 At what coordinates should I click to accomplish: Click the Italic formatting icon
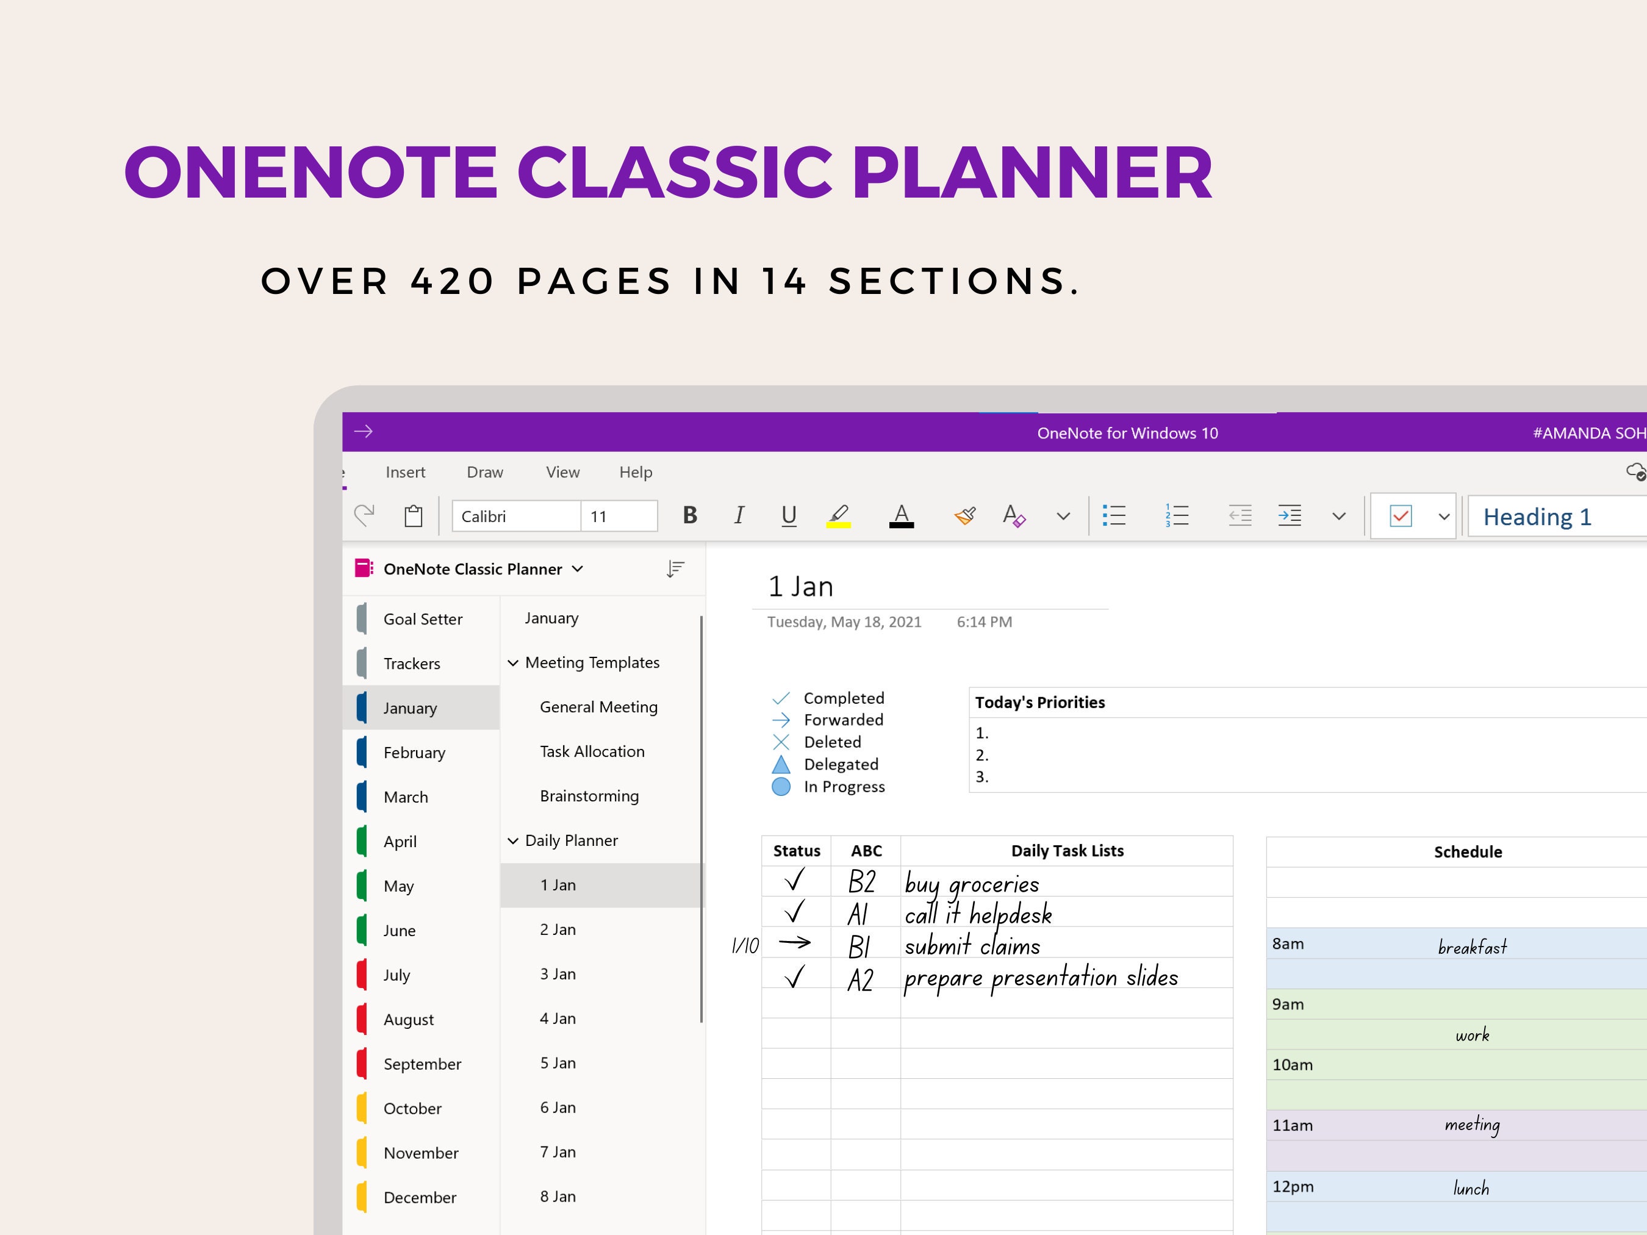click(739, 517)
